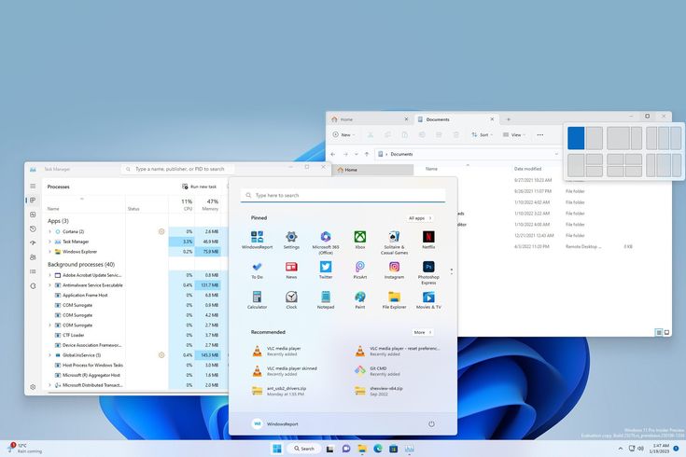Expand the Windows Explorer process entry
Image resolution: width=686 pixels, height=457 pixels.
coord(49,251)
